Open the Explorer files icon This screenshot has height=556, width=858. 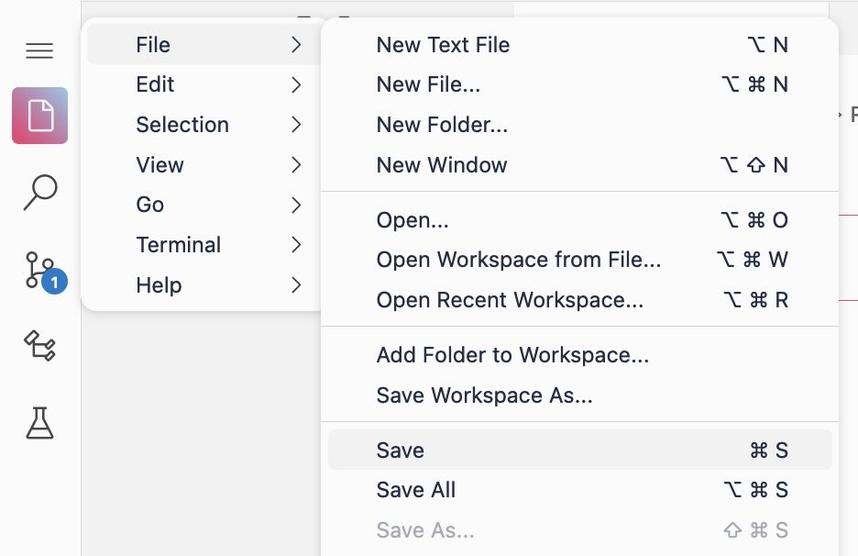39,116
